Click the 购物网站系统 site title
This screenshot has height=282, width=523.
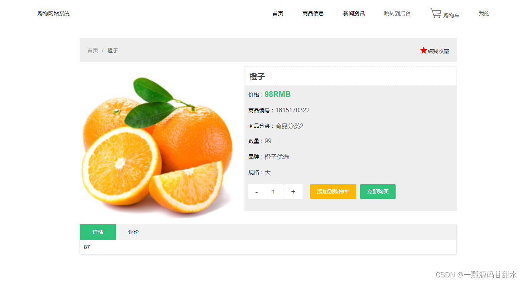[x=53, y=13]
